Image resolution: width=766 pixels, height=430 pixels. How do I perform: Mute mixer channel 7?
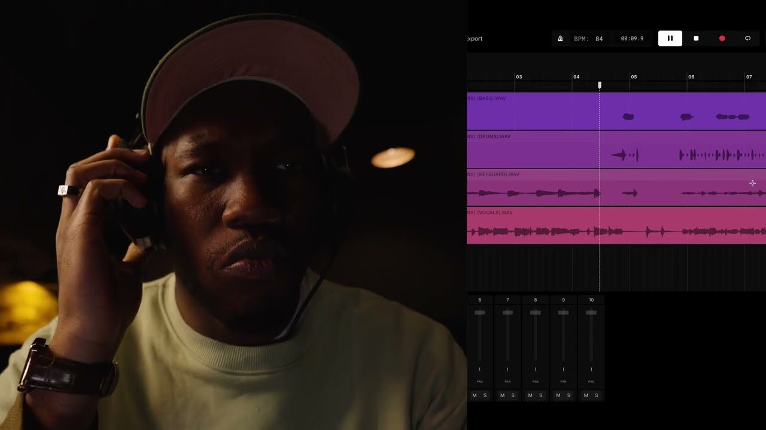pyautogui.click(x=502, y=395)
